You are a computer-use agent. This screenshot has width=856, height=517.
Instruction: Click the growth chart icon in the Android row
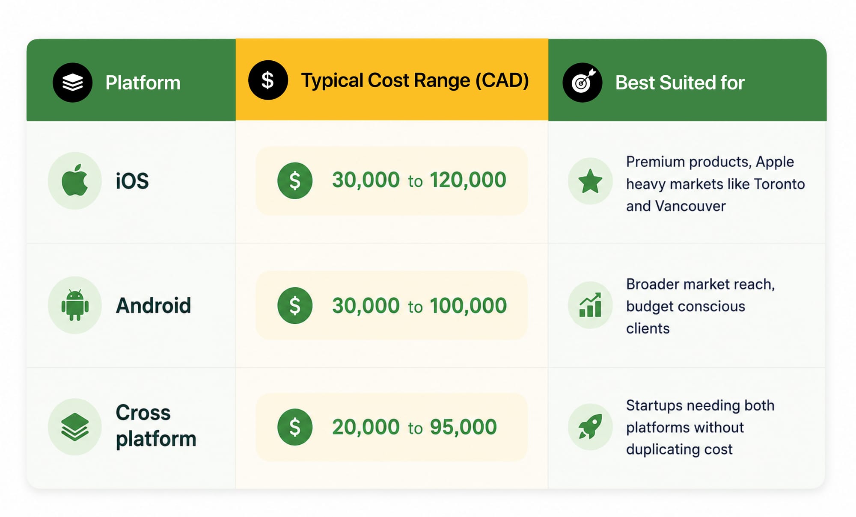coord(590,305)
